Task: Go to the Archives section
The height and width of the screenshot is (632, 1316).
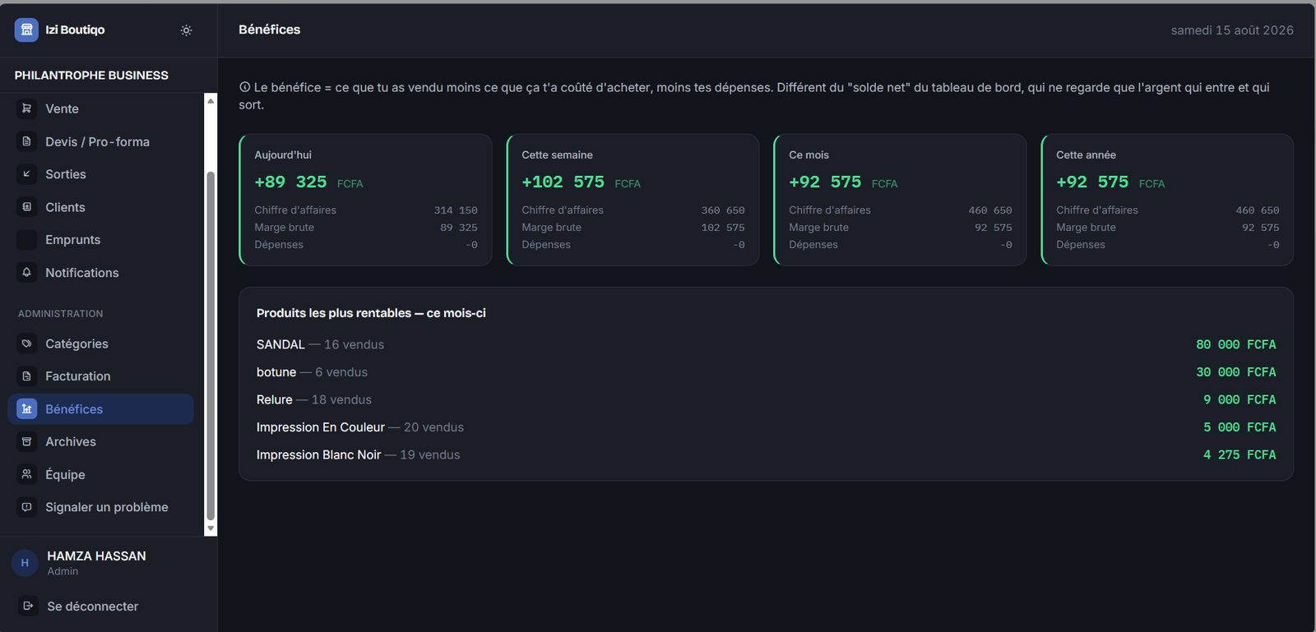Action: coord(101,441)
